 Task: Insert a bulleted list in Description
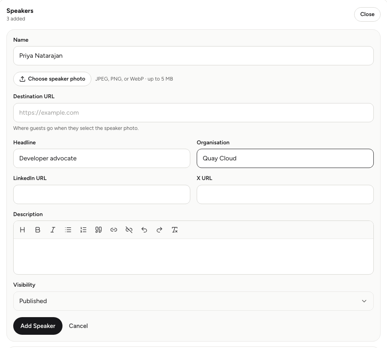(68, 230)
